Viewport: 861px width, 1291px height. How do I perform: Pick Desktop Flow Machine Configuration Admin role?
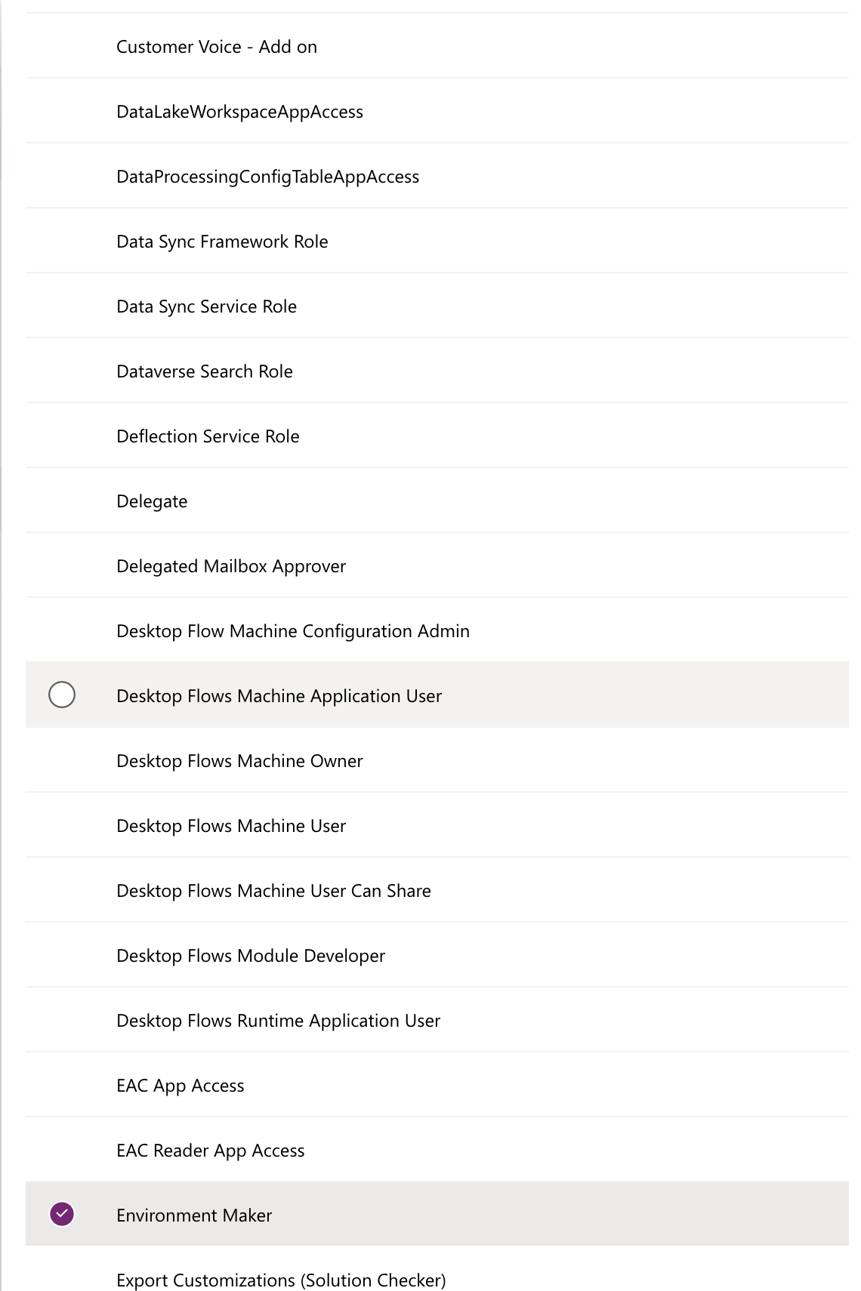click(x=293, y=631)
